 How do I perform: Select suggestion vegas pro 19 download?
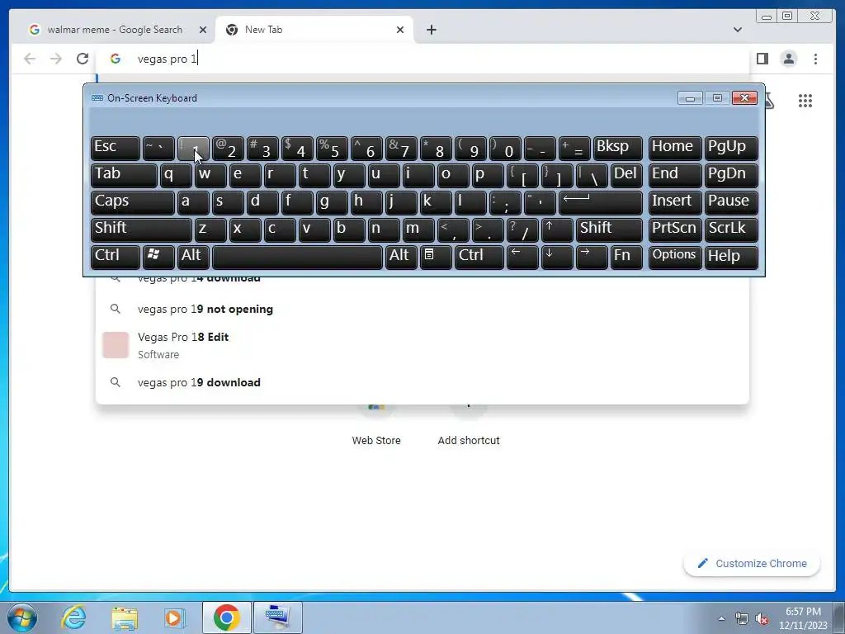(x=423, y=382)
